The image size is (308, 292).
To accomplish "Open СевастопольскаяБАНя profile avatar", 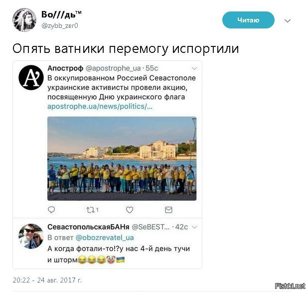I will tap(31, 236).
